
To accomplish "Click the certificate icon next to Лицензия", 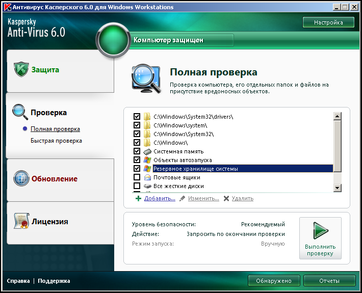I will point(21,221).
